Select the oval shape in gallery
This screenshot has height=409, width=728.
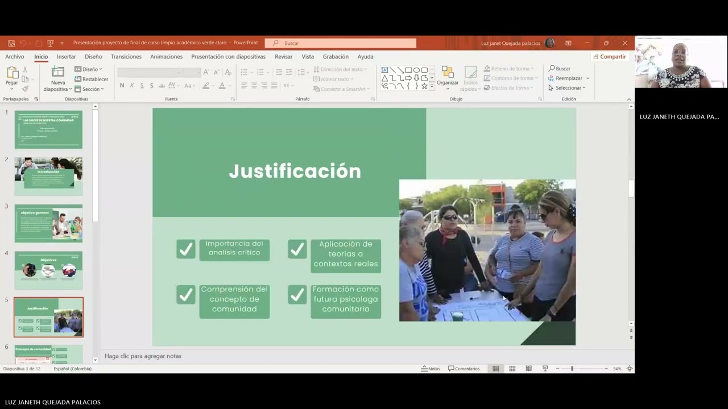coord(416,70)
